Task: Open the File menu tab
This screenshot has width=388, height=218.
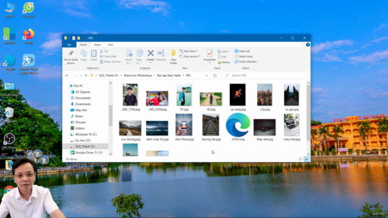Action: (69, 45)
